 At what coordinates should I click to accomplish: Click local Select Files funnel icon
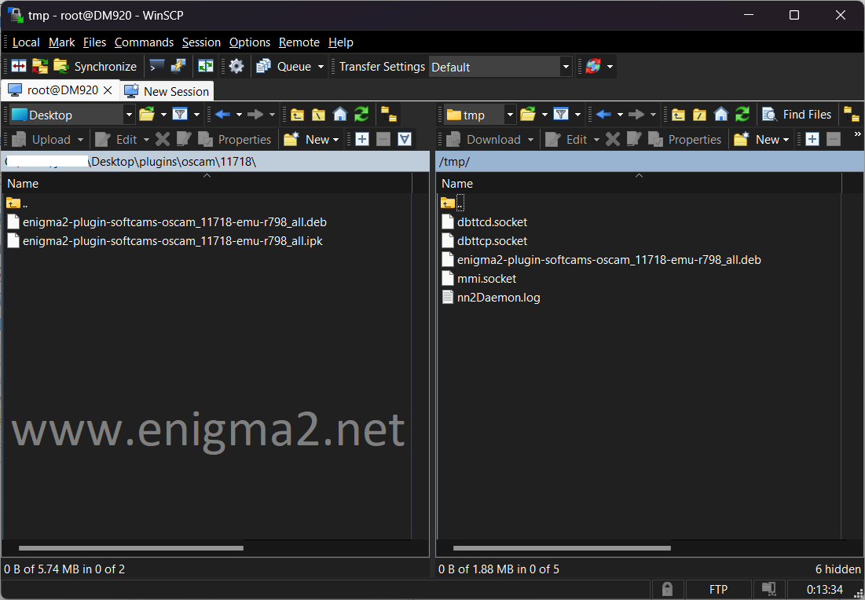pyautogui.click(x=405, y=140)
